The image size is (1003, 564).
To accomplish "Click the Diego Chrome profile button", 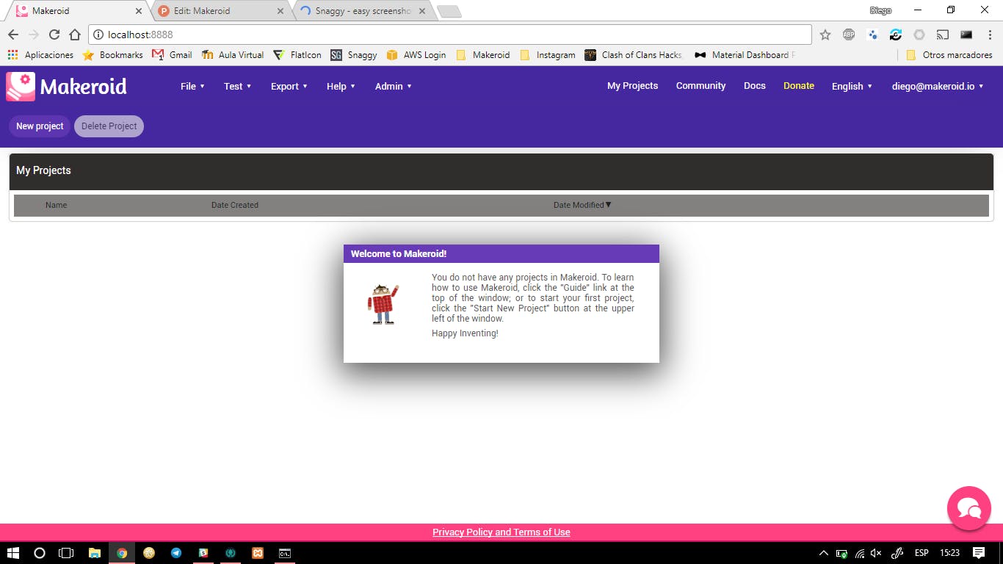I will tap(880, 10).
